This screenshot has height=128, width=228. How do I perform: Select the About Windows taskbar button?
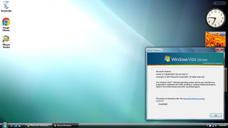[65, 126]
